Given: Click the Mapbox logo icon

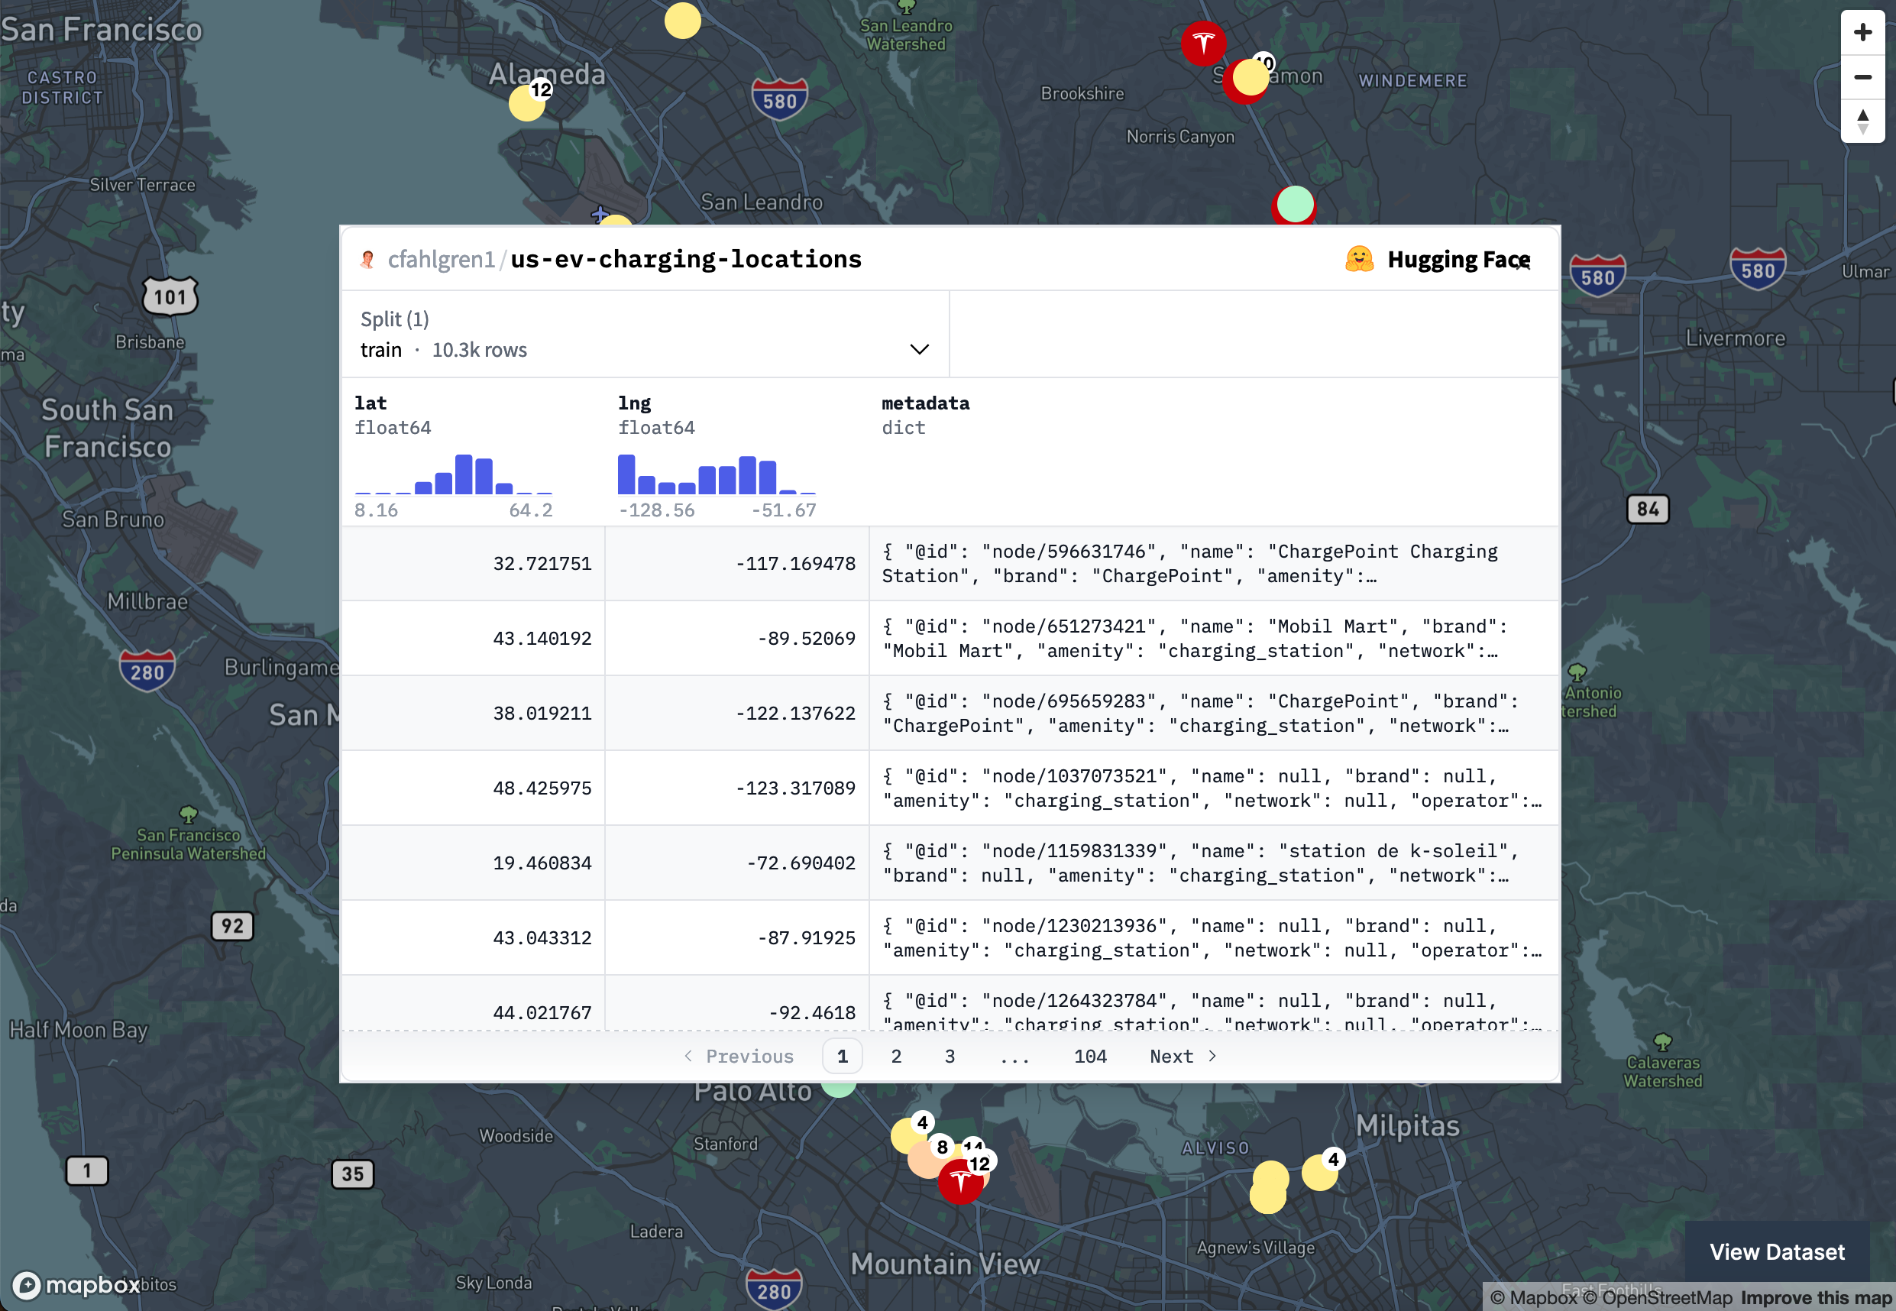Looking at the screenshot, I should (26, 1285).
